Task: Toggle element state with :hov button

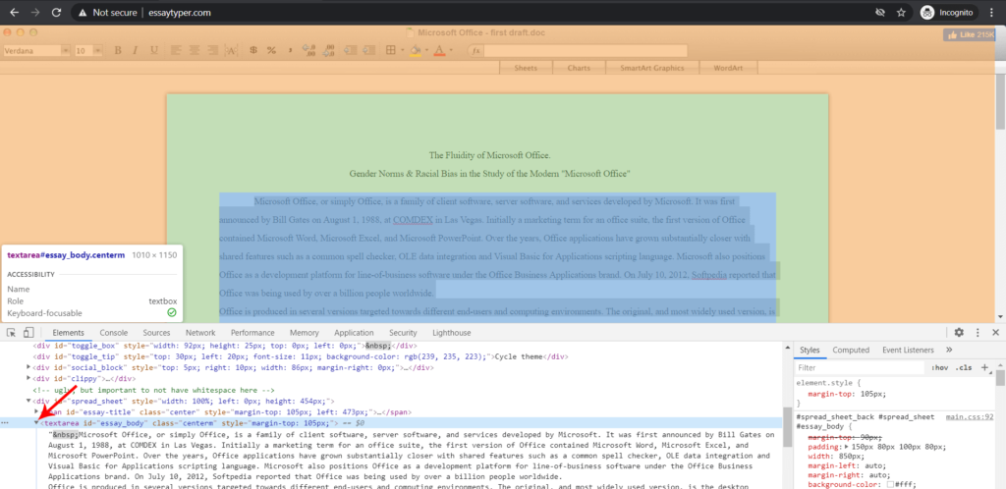Action: pyautogui.click(x=940, y=367)
